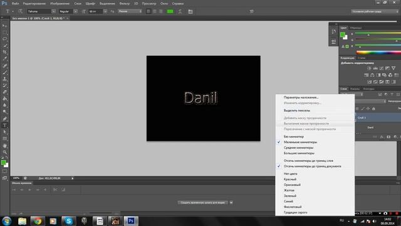Choose large thumbnails option
Screen dimensions: 401x226
click(299, 153)
